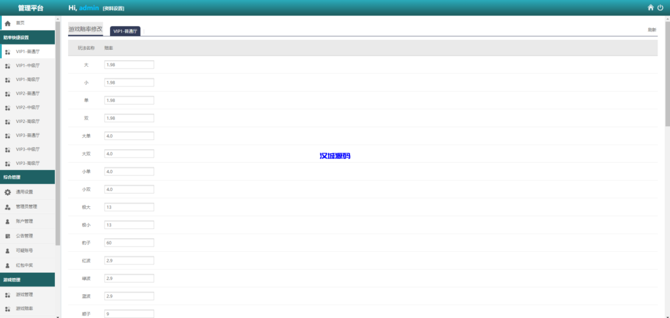Viewport: 670px width, 318px height.
Task: Open VIP2-普通厅 odds settings
Action: tap(27, 94)
